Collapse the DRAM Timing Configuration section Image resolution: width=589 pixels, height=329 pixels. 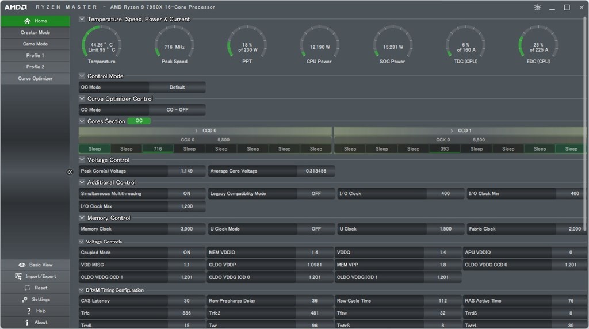(x=82, y=290)
